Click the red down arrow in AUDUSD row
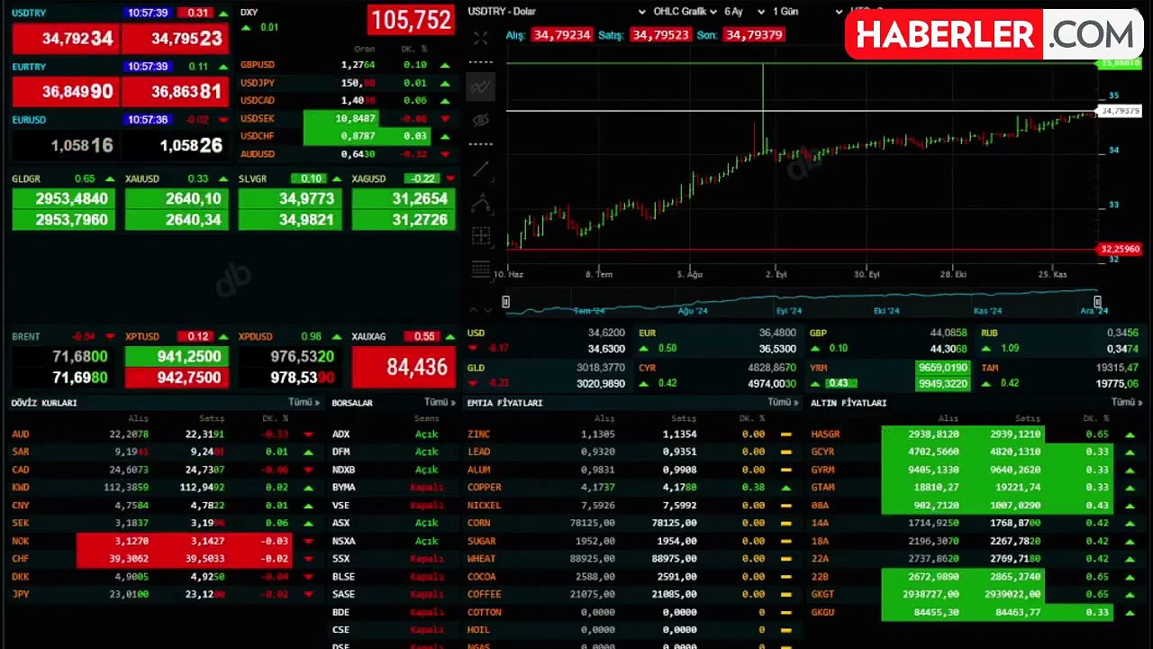The height and width of the screenshot is (649, 1153). [x=444, y=154]
